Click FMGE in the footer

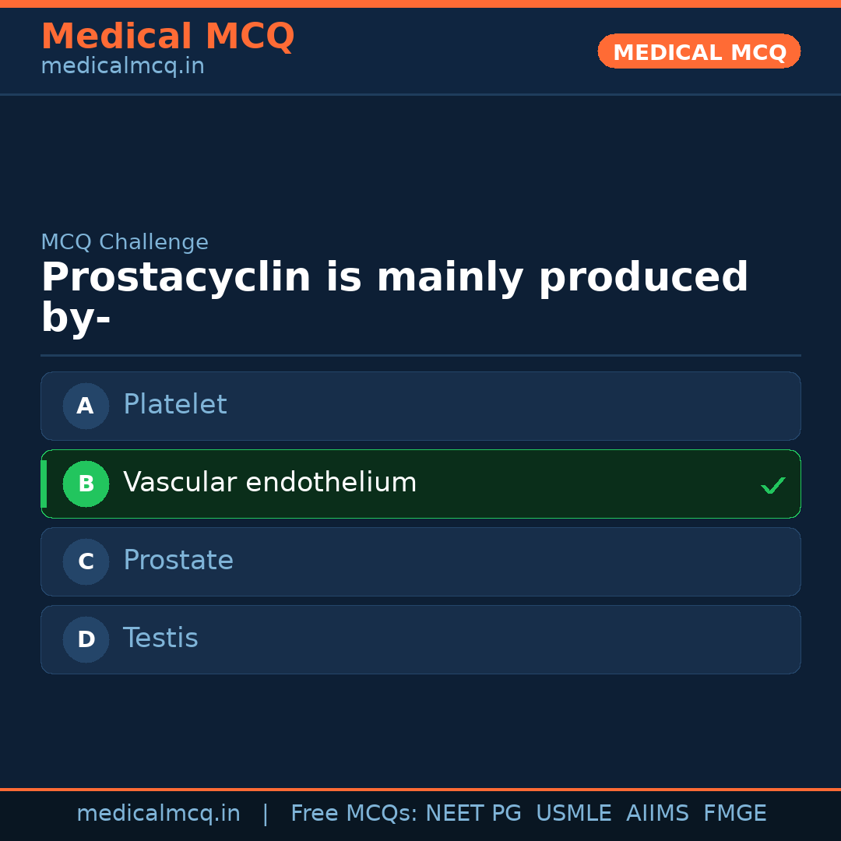point(734,814)
